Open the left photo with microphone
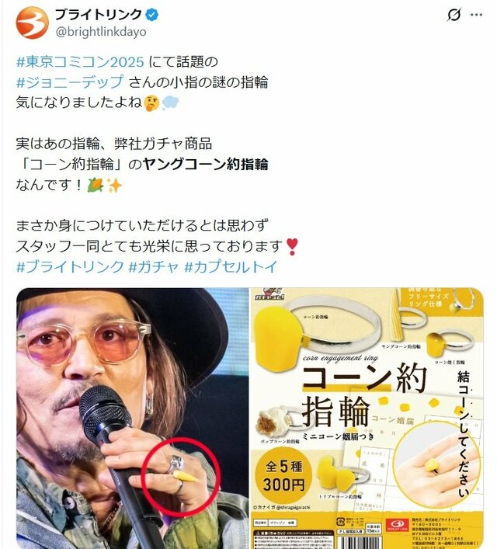Image resolution: width=497 pixels, height=549 pixels. click(x=132, y=418)
